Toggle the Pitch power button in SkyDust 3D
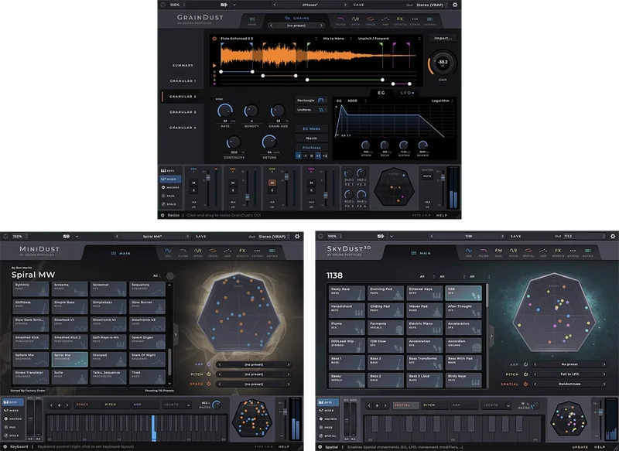619x451 pixels. pyautogui.click(x=525, y=374)
